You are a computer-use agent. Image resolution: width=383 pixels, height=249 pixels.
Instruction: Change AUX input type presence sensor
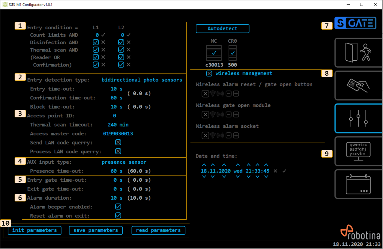(124, 162)
